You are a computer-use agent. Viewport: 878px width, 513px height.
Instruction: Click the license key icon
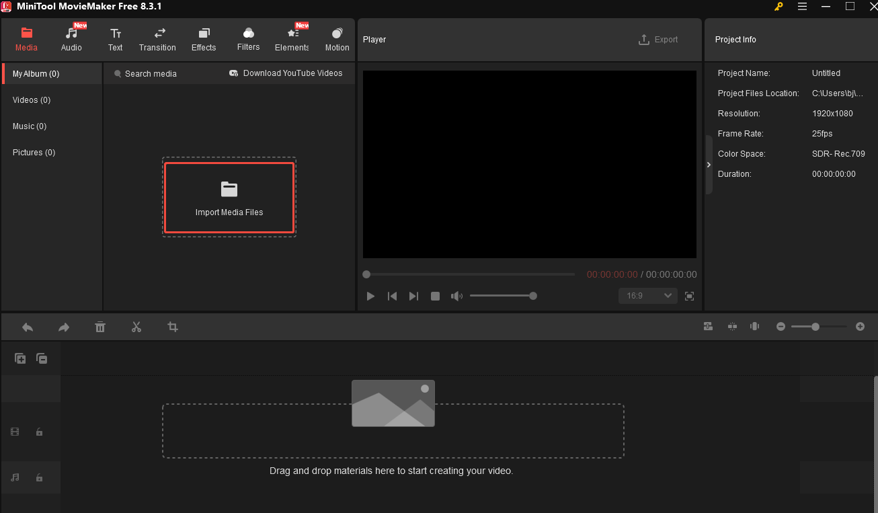[778, 6]
